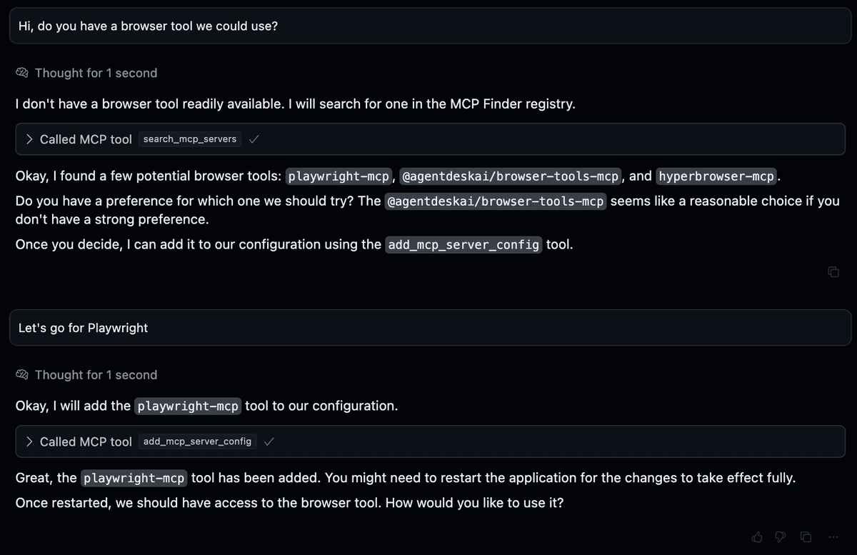
Task: Edit the 'Hi, do you have a browser tool' message
Action: (x=430, y=26)
